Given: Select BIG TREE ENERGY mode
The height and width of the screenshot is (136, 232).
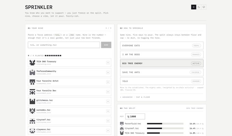Looking at the screenshot, I should pyautogui.click(x=162, y=63).
